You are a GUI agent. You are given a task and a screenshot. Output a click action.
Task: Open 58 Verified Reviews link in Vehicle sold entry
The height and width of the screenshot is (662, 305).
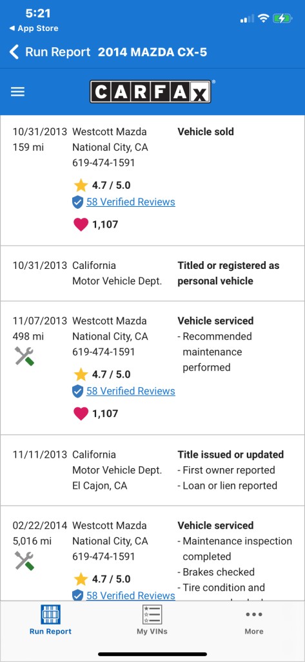point(131,202)
